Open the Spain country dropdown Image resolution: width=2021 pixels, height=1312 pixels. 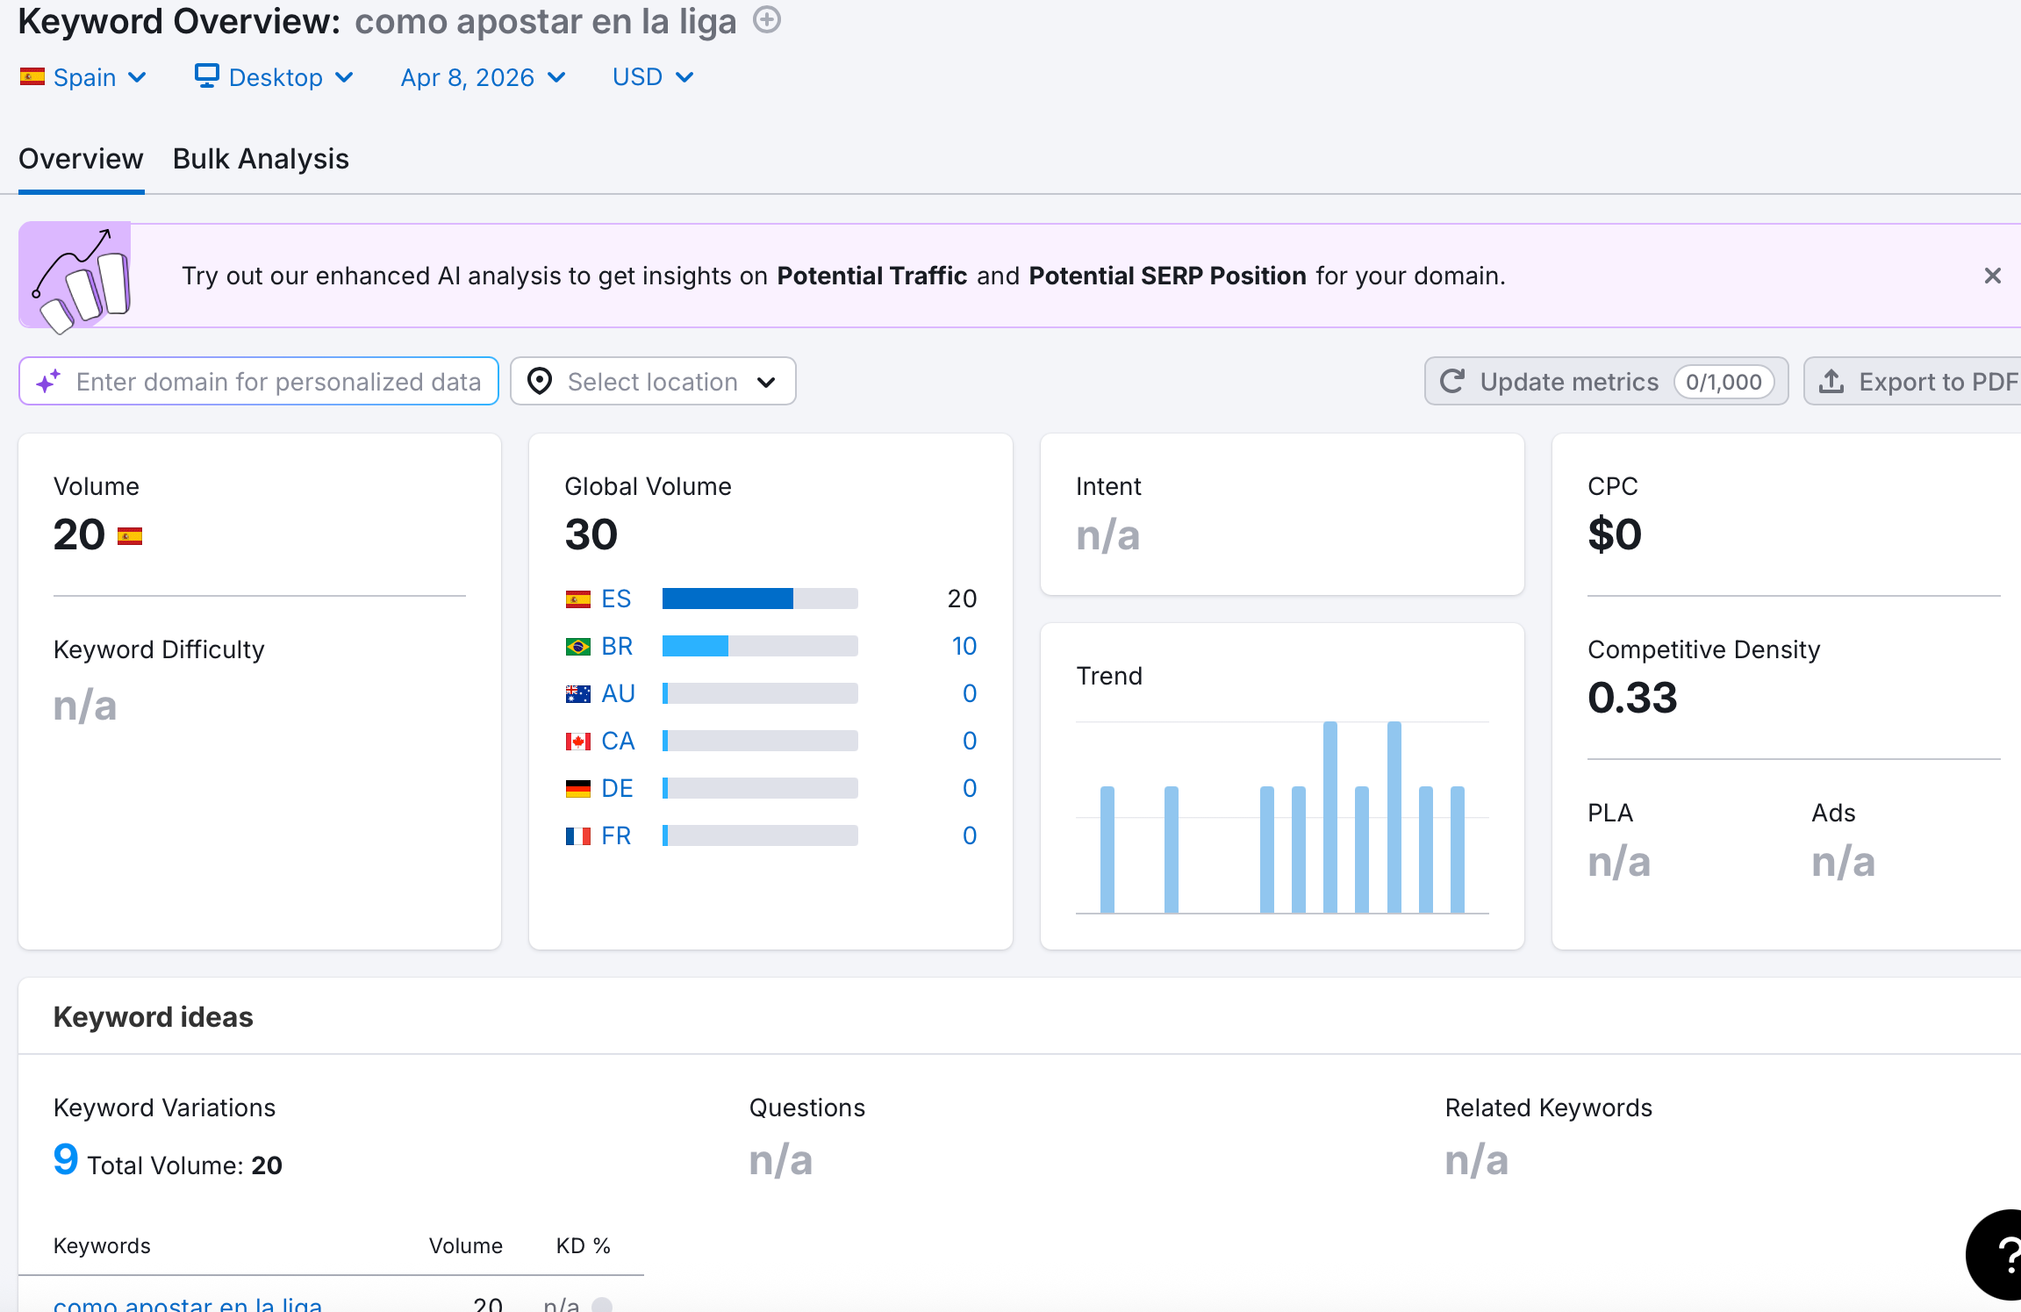coord(83,77)
